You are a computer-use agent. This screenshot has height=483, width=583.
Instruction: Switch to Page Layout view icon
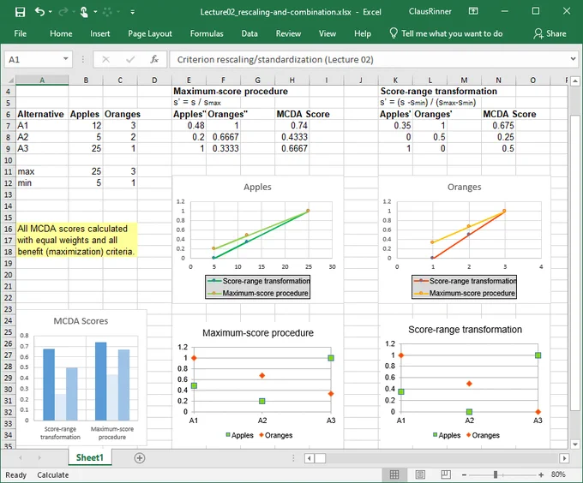point(420,474)
